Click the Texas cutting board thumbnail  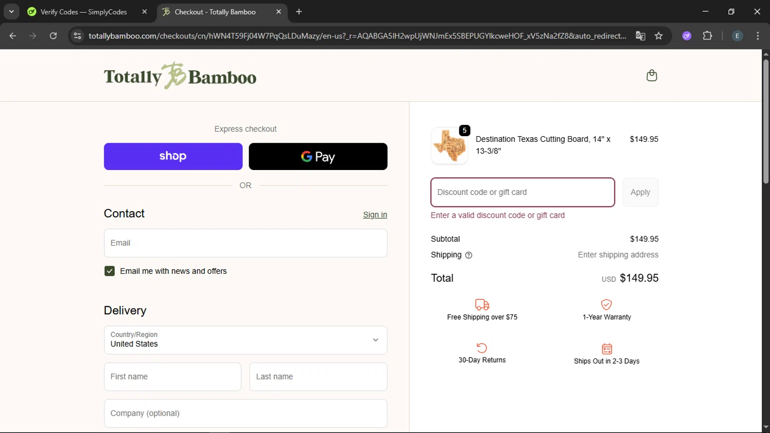(x=449, y=146)
